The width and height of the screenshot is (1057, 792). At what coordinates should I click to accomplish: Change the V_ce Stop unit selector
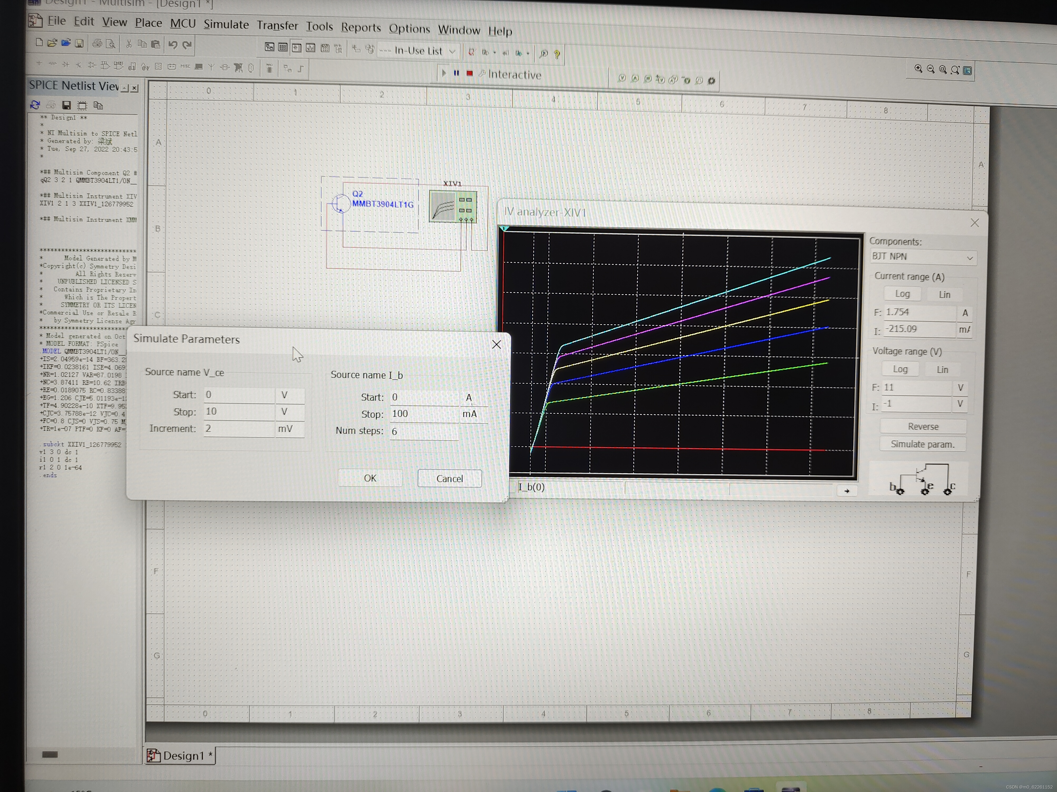coord(290,412)
